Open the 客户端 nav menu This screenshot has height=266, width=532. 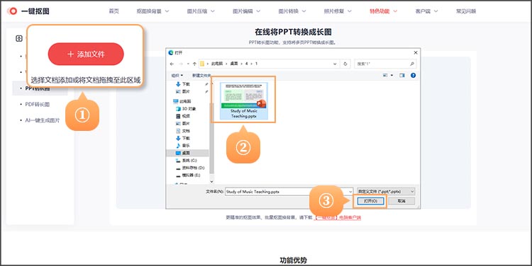[426, 11]
